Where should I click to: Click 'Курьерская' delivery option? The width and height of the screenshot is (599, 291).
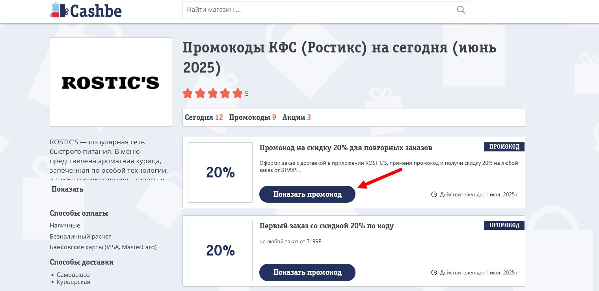point(73,282)
